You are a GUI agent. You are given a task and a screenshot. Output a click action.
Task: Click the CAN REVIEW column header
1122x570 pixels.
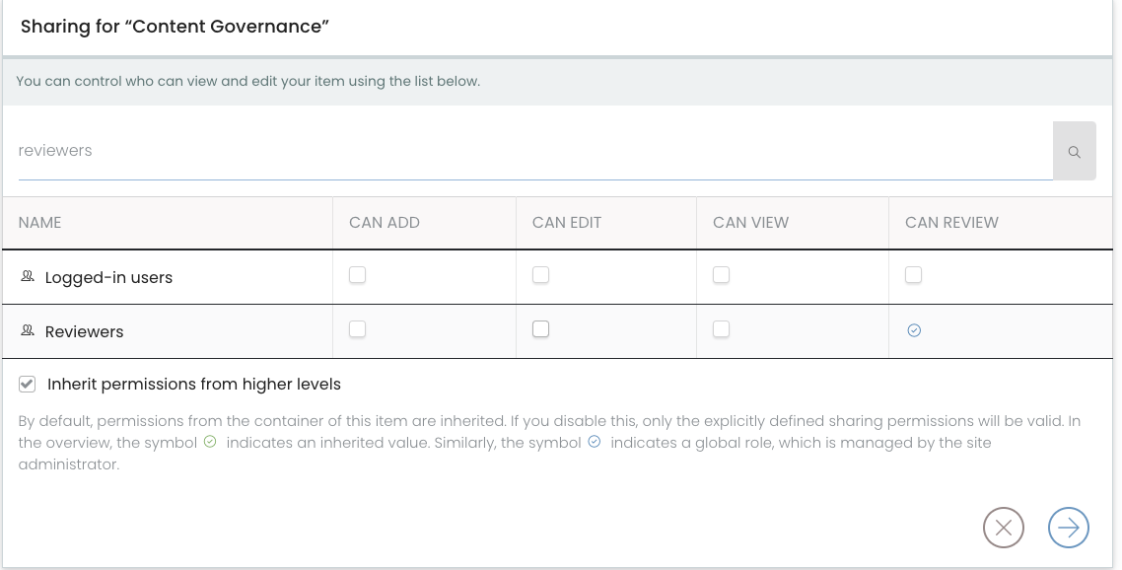click(x=951, y=223)
